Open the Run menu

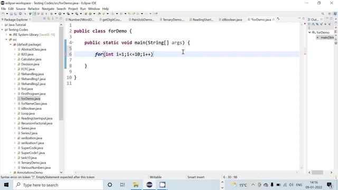pyautogui.click(x=83, y=9)
